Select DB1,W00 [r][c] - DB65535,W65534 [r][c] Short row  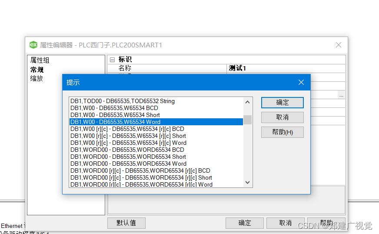[x=156, y=136]
